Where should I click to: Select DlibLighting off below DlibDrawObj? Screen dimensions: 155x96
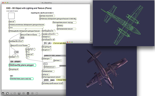coord(14,69)
